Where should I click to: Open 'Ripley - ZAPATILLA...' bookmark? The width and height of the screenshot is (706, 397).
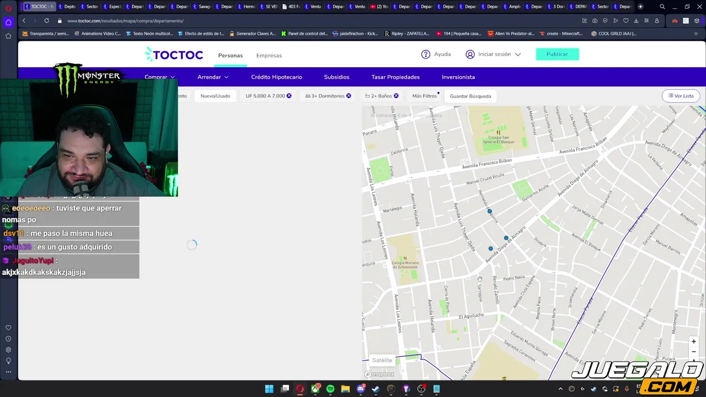coord(407,34)
